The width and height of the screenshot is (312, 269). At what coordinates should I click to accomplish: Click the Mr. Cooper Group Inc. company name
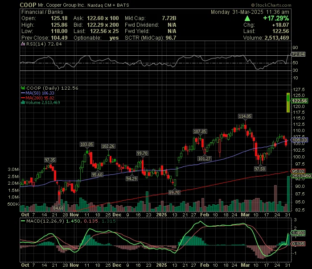tap(62, 5)
